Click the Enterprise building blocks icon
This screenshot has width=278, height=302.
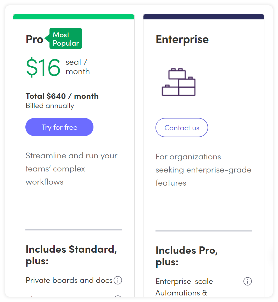[x=179, y=82]
